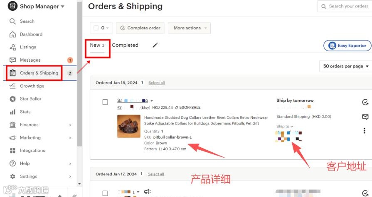
Task: Open Messages envelope icon in sidebar
Action: pos(12,60)
